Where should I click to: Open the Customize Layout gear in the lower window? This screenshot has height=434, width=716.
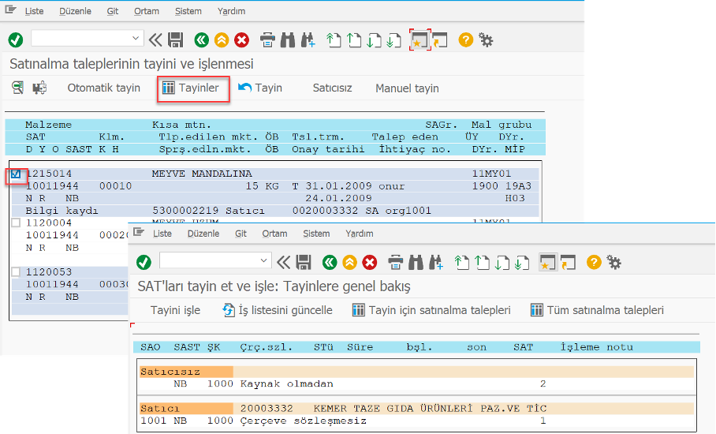613,263
